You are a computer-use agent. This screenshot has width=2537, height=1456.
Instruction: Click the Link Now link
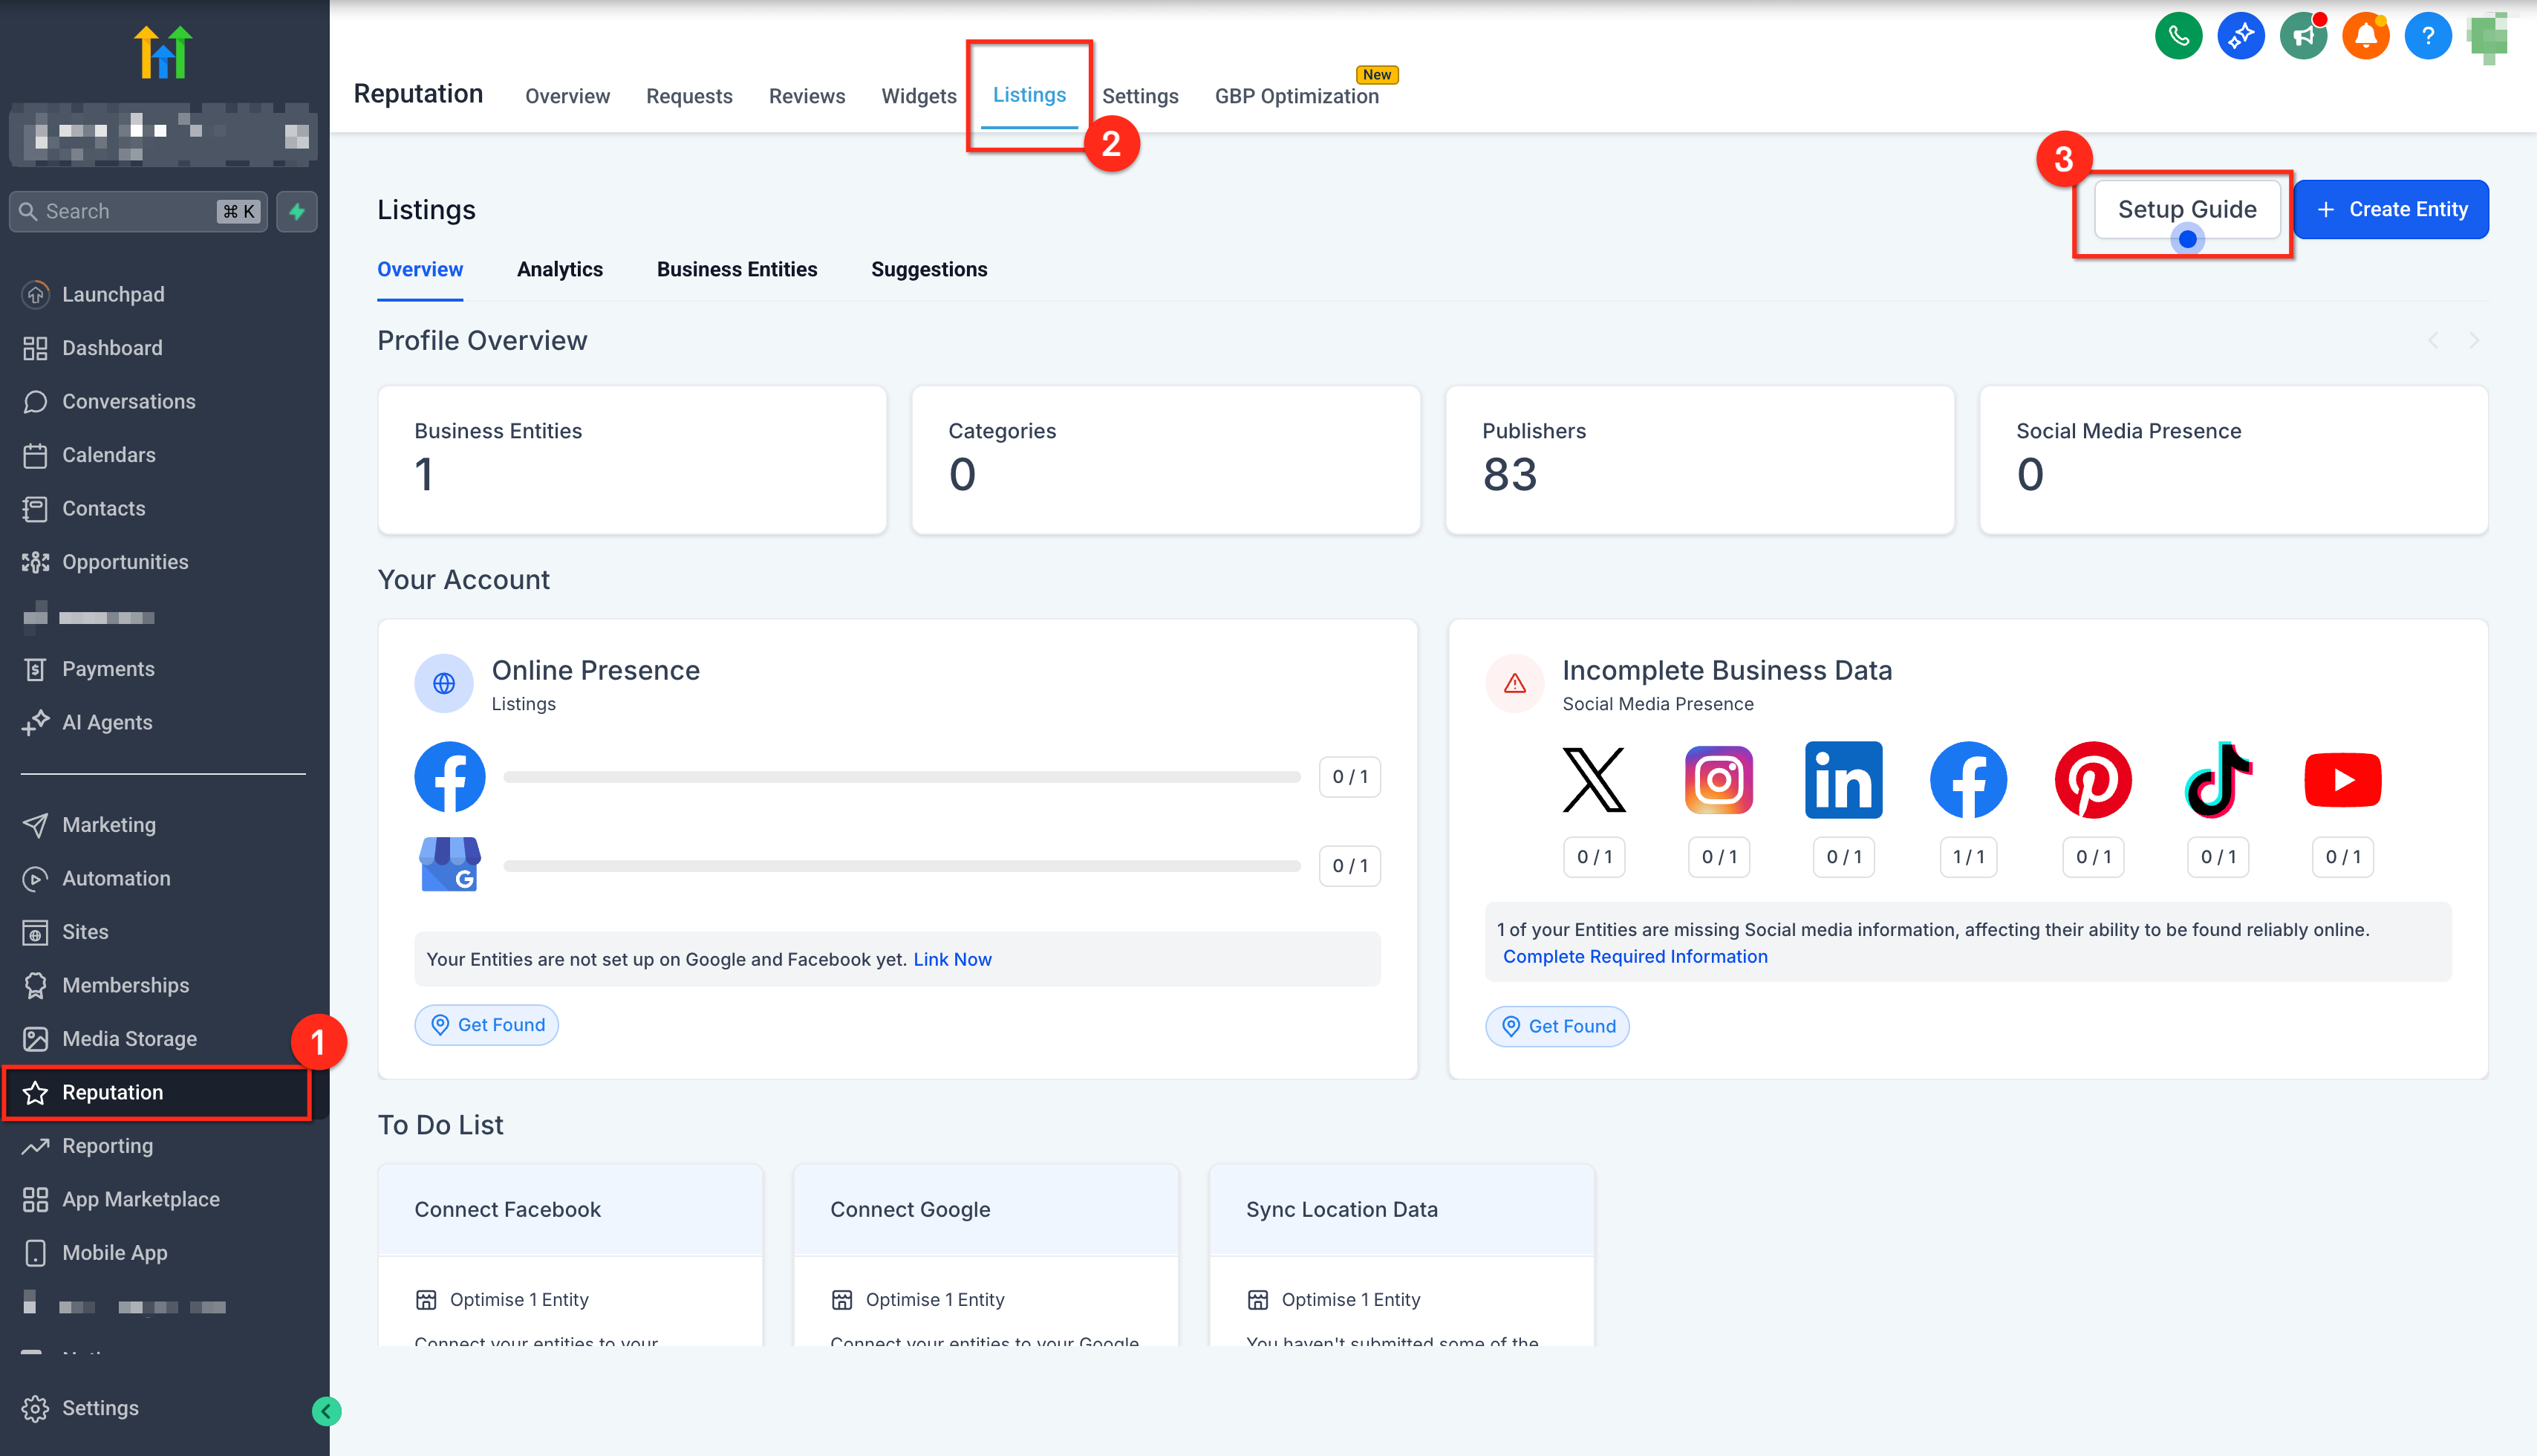[x=951, y=959]
